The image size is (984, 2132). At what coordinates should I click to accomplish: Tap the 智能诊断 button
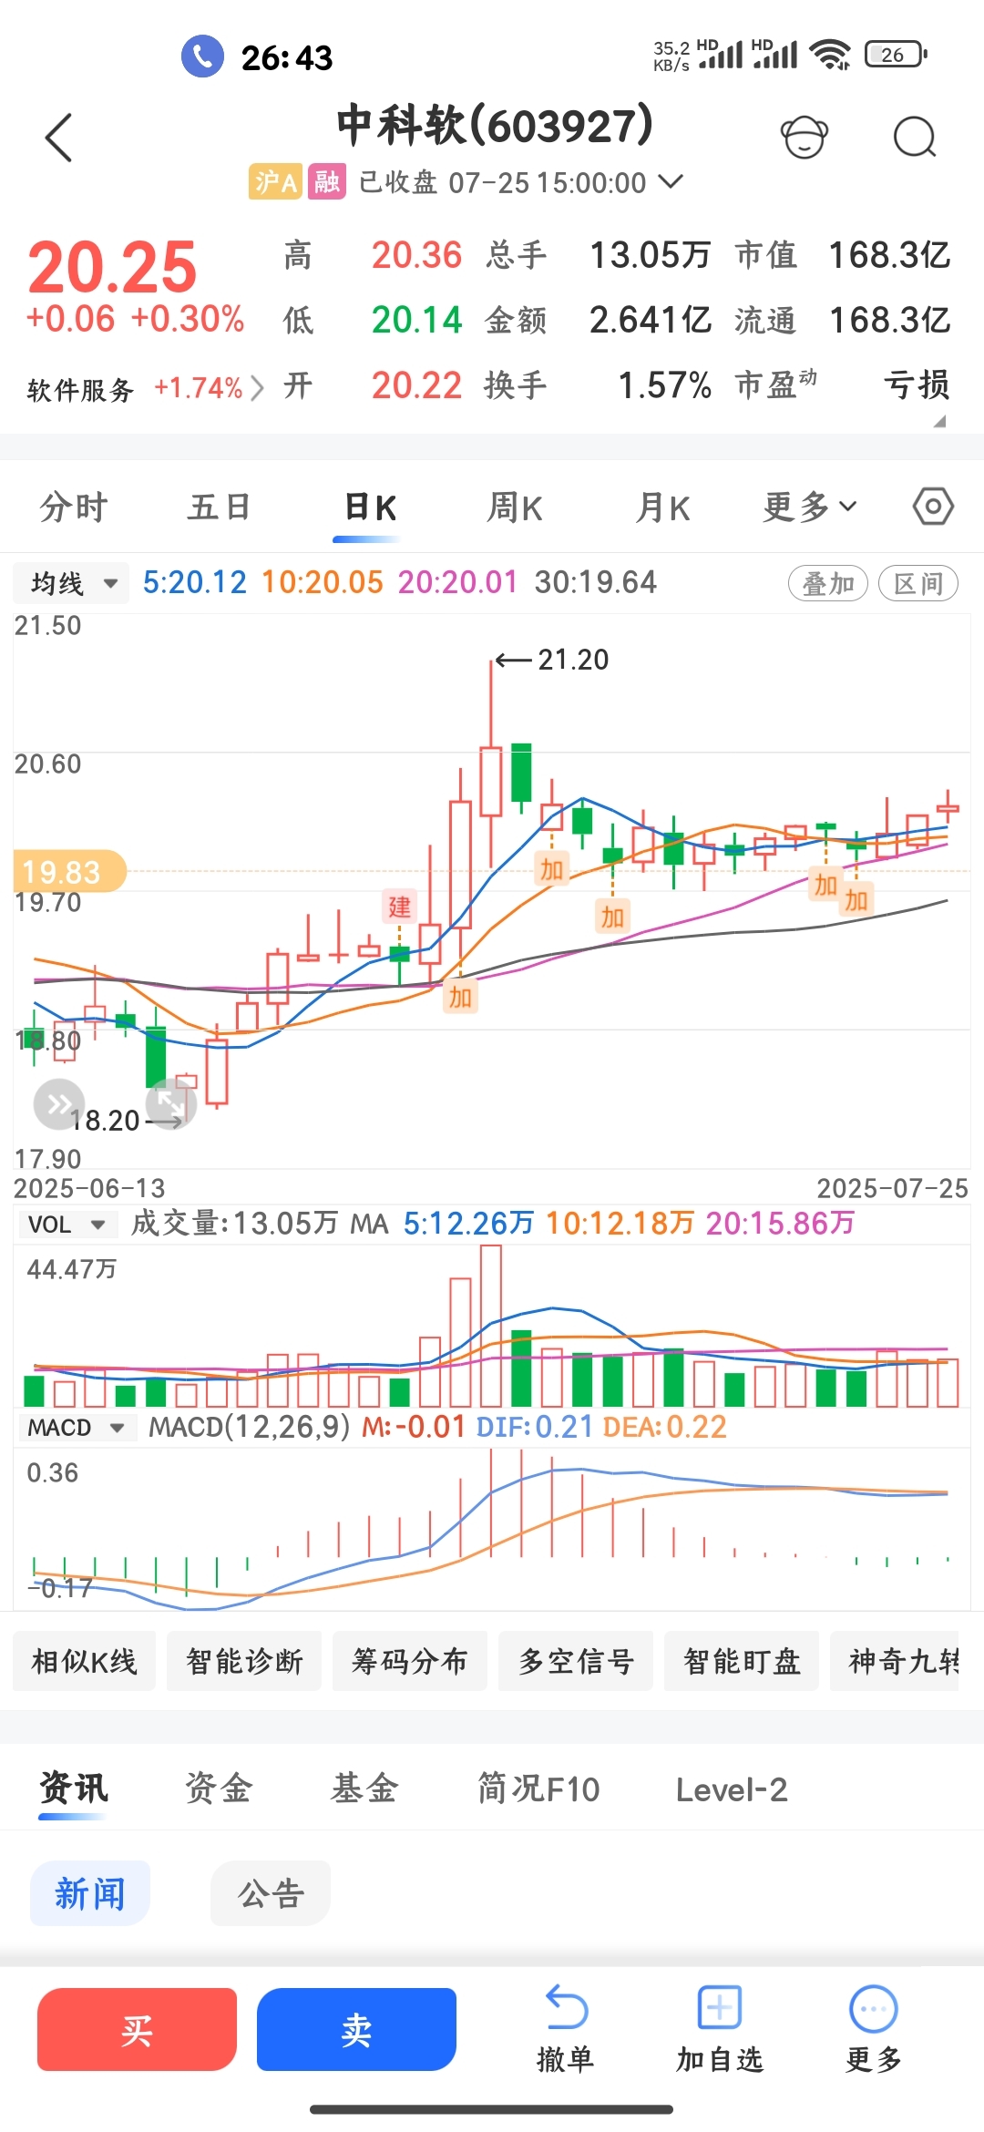point(244,1661)
